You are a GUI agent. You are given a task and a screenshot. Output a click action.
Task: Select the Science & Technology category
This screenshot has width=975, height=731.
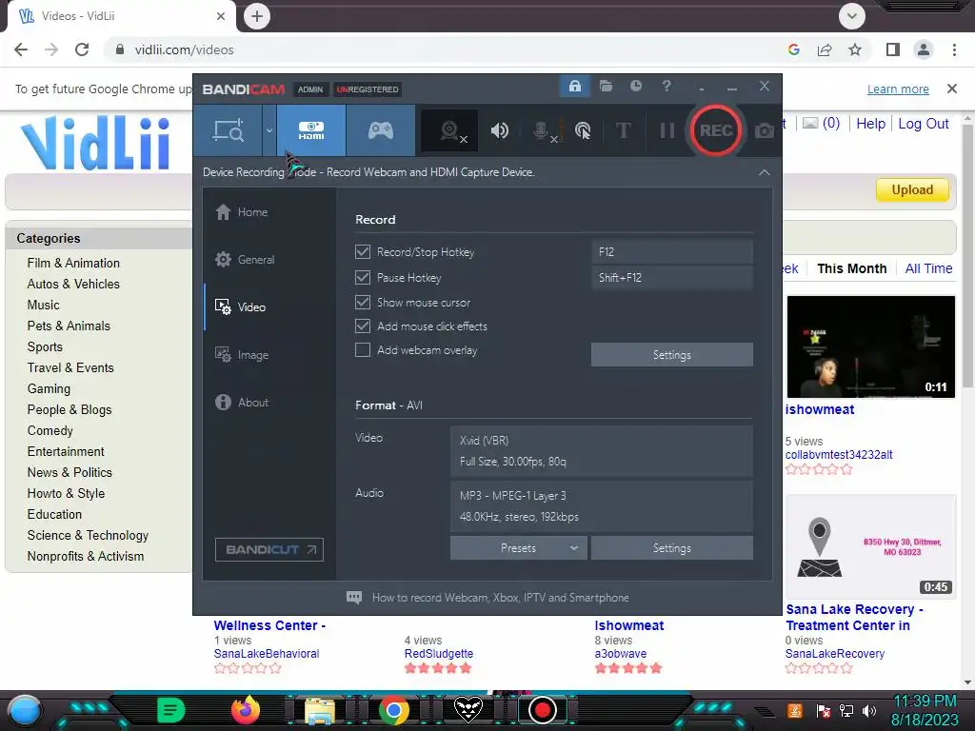pyautogui.click(x=88, y=535)
